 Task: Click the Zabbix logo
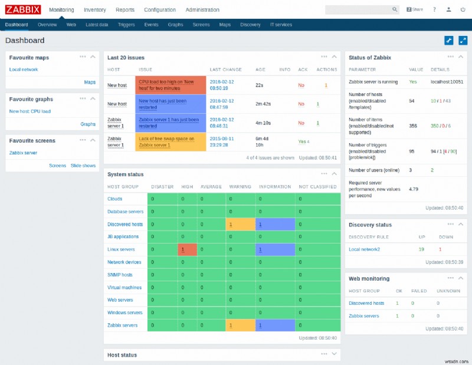(22, 9)
